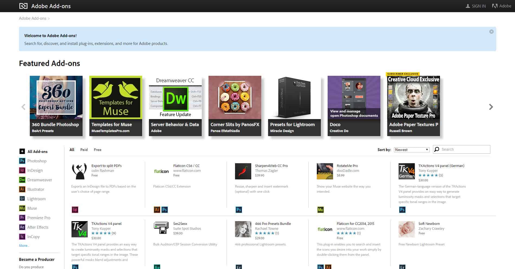Viewport: 515px width, 269px height.
Task: Click author name Tony Kuyper under German panel
Action: pos(428,170)
